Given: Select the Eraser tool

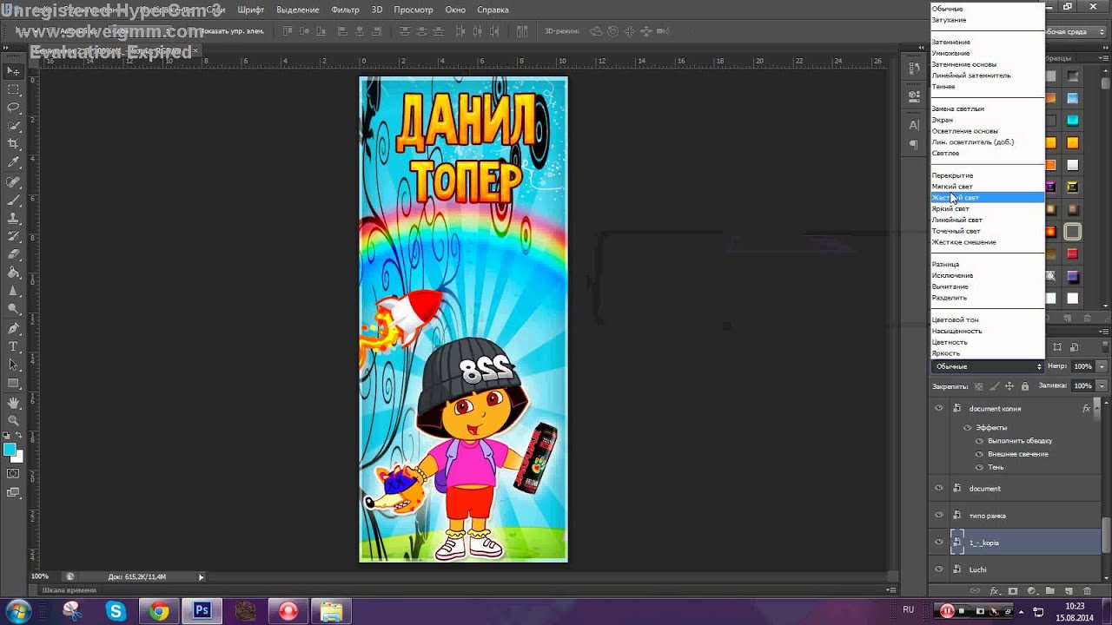Looking at the screenshot, I should (x=13, y=254).
